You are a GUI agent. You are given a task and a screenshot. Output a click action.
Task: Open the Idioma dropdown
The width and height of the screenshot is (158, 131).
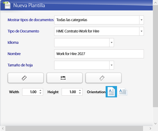coord(112,43)
